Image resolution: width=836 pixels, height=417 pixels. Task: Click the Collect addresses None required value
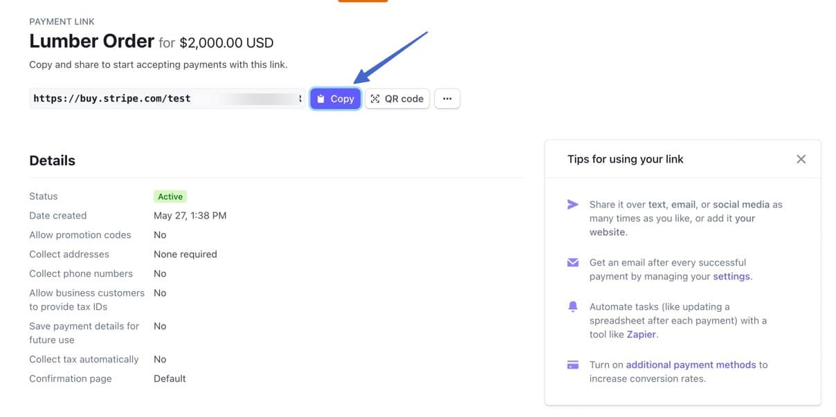click(x=185, y=254)
